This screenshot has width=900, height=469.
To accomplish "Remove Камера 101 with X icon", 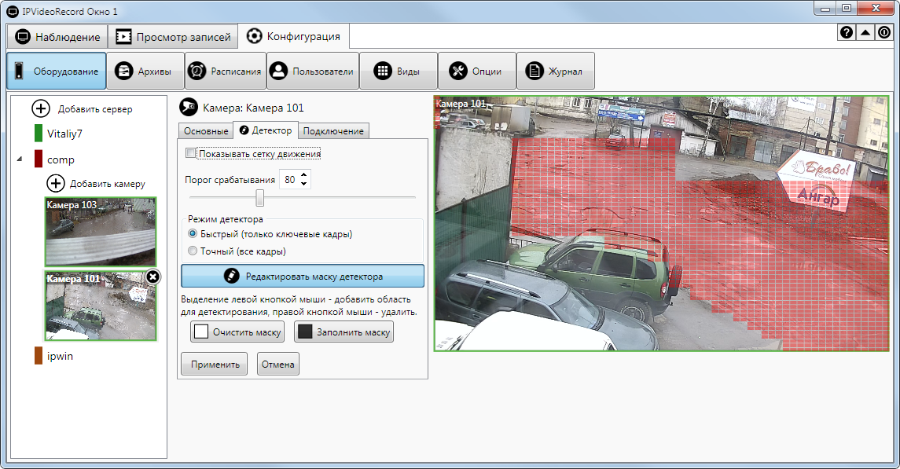I will [x=153, y=277].
